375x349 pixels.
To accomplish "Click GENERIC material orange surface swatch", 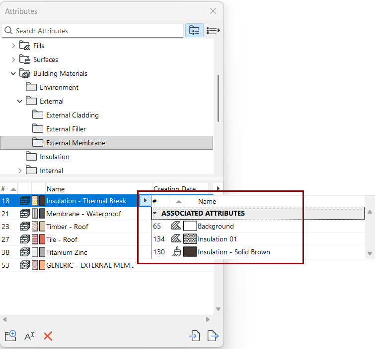I will coord(42,265).
